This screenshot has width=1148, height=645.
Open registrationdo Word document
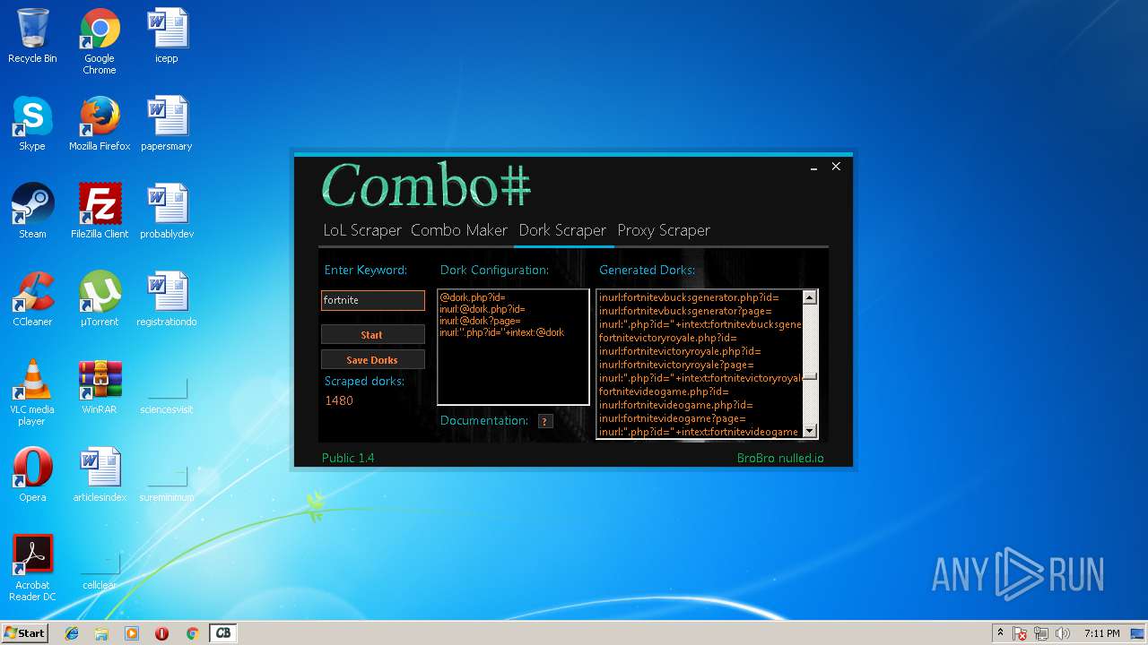point(167,299)
